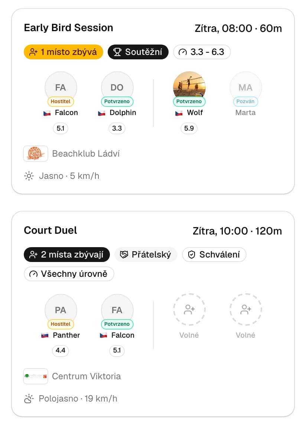Image resolution: width=306 pixels, height=426 pixels.
Task: Click the '1 místo zbývá' badge
Action: [x=64, y=52]
